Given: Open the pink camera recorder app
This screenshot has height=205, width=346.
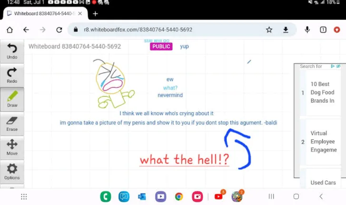Looking at the screenshot, I should 198,196.
